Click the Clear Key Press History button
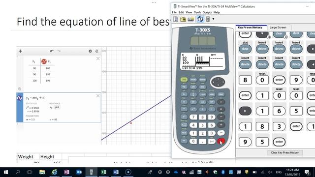The height and width of the screenshot is (177, 315). click(x=285, y=152)
